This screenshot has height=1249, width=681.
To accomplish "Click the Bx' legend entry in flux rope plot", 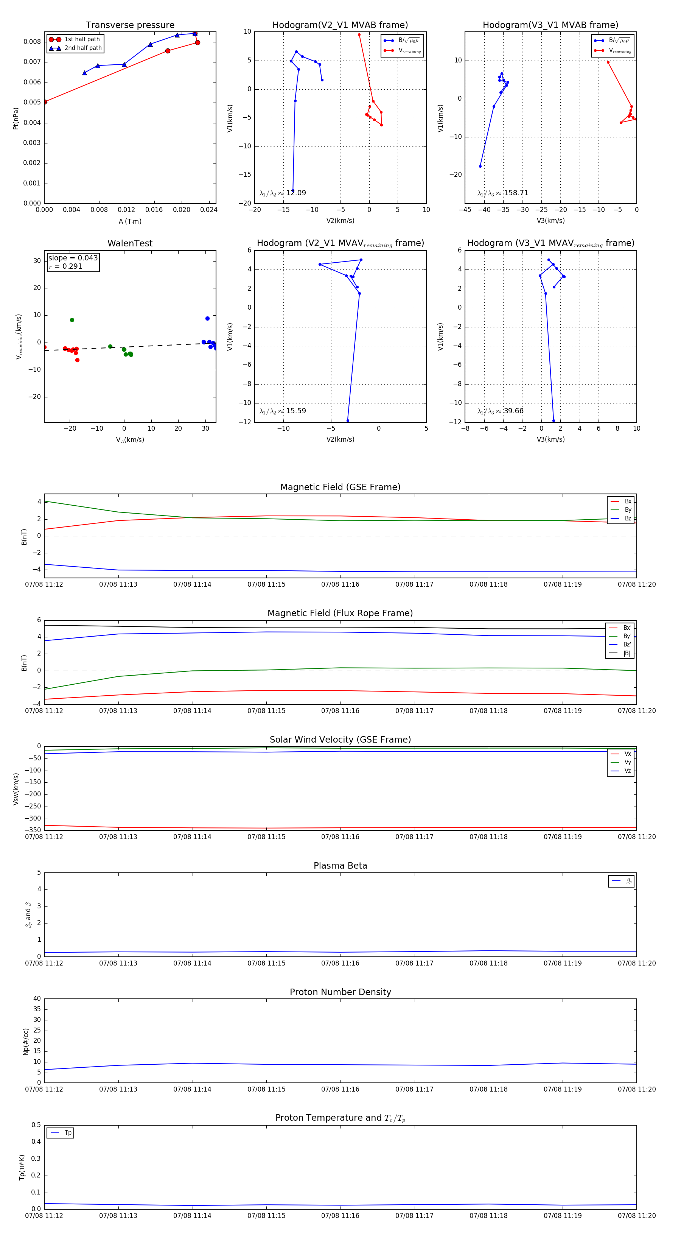I will (x=620, y=628).
